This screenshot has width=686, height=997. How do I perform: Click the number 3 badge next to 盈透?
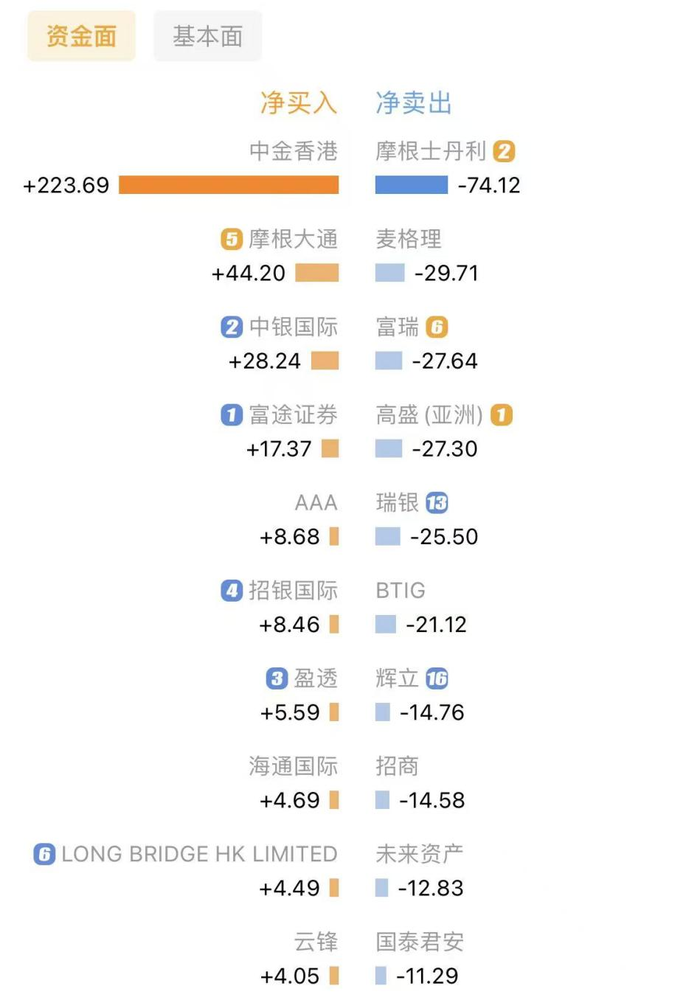click(276, 678)
